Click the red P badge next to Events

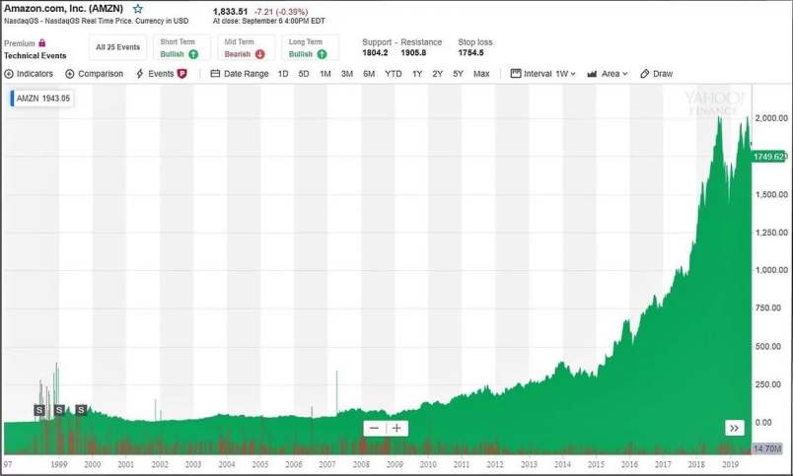pos(182,74)
